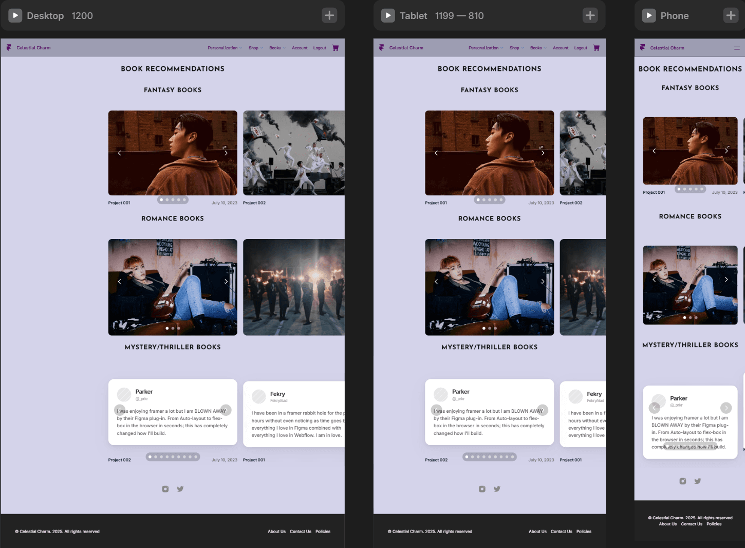Image resolution: width=745 pixels, height=548 pixels.
Task: Open Contact Us link in Desktop footer
Action: (301, 532)
